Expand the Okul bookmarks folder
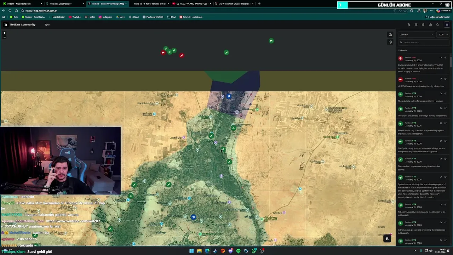The image size is (453, 255). click(171, 17)
